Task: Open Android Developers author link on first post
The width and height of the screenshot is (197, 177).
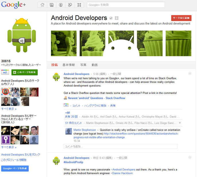Action: (x=76, y=74)
